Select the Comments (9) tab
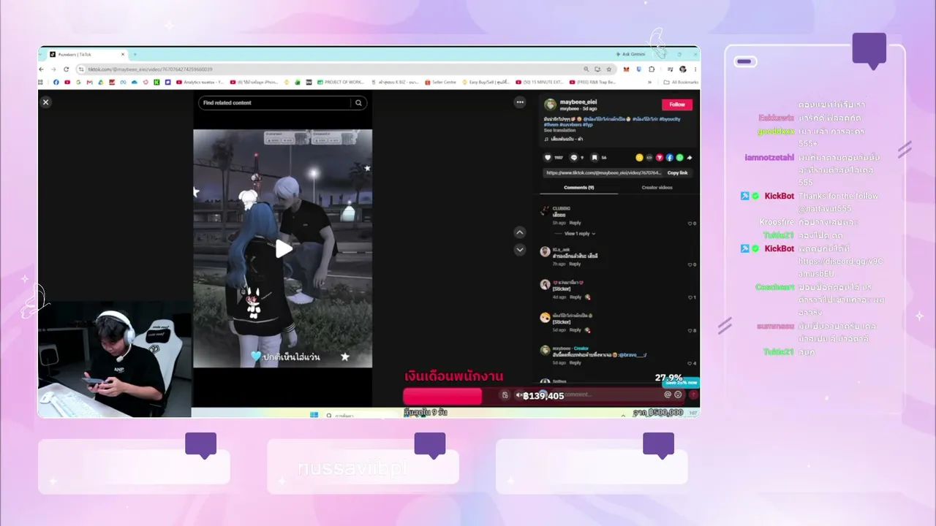The height and width of the screenshot is (526, 936). [x=579, y=188]
